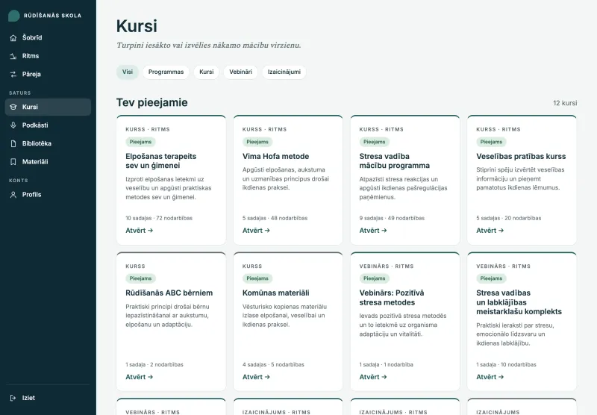Click Atvērt on Stresa vadība mācību programma
Image resolution: width=597 pixels, height=415 pixels.
pos(373,231)
